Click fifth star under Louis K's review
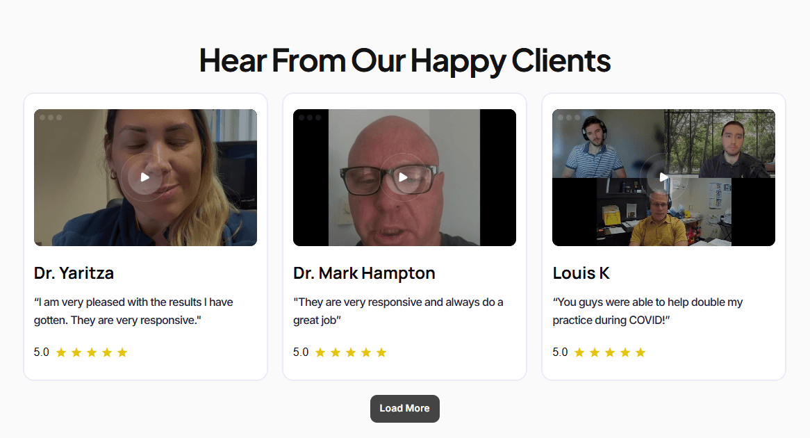810x438 pixels. (x=640, y=352)
